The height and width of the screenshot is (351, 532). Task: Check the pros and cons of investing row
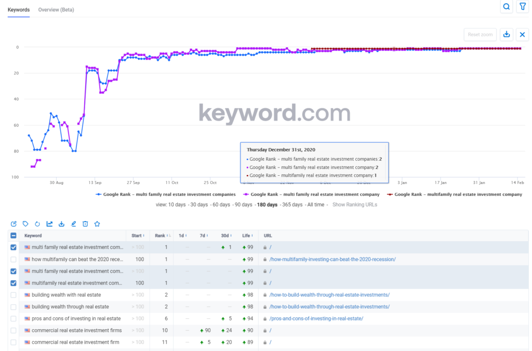point(14,319)
